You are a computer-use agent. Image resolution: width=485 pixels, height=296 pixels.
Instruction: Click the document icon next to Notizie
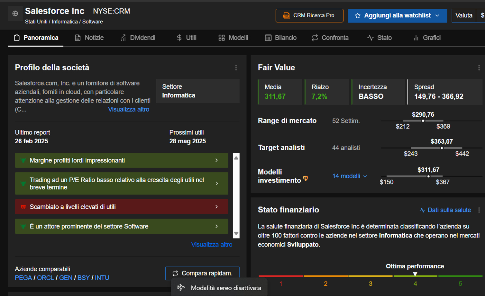[x=78, y=38]
